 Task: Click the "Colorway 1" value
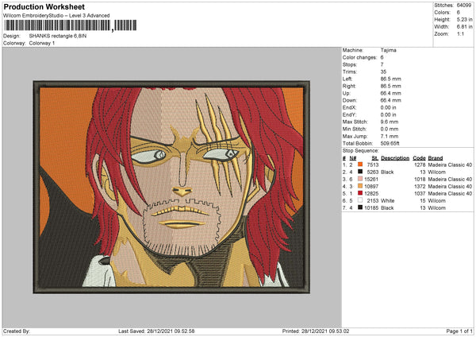click(x=42, y=43)
